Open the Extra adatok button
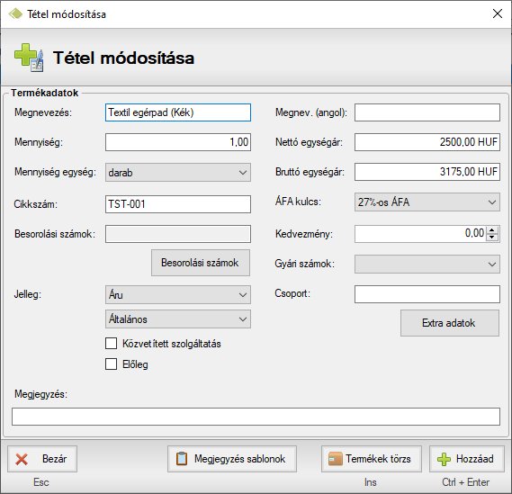 (x=450, y=323)
